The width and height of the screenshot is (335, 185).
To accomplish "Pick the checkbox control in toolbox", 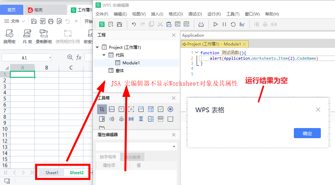I will tap(161, 109).
